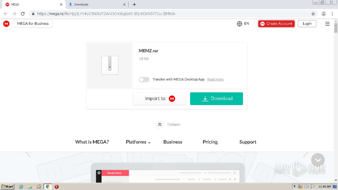Click the 18 KB file size text
This screenshot has width=338, height=190.
coord(144,59)
